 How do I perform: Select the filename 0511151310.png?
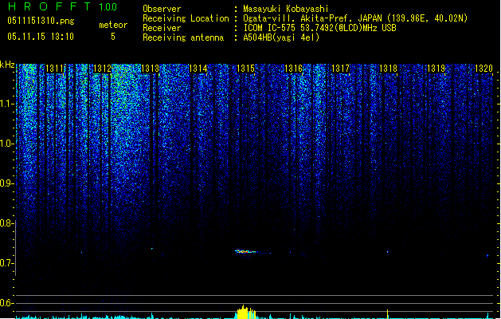tap(41, 21)
